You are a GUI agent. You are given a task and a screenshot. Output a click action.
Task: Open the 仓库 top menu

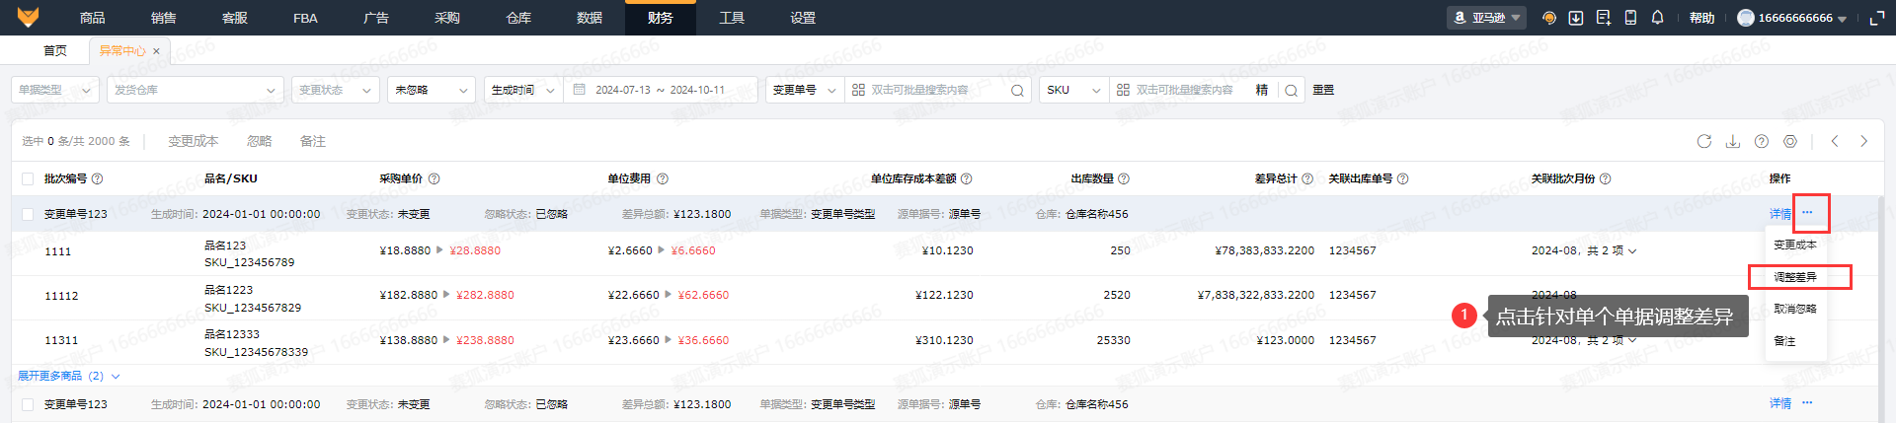[x=518, y=18]
